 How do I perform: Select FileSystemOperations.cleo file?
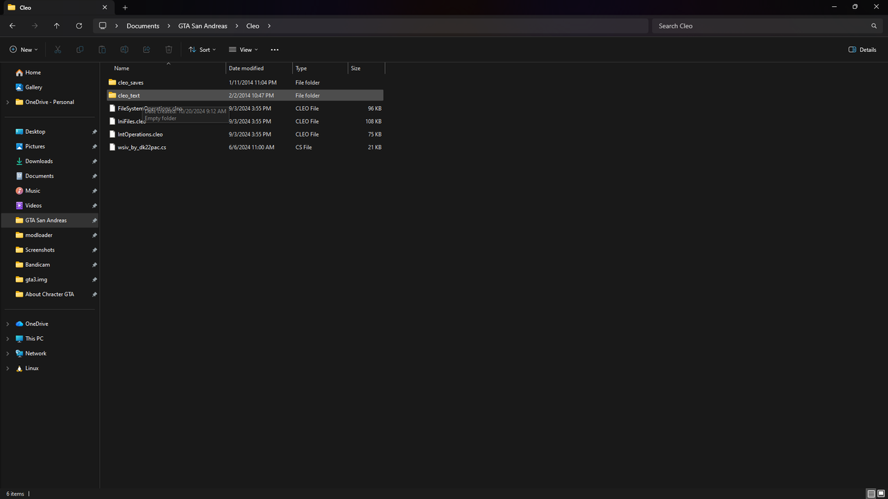246,108
